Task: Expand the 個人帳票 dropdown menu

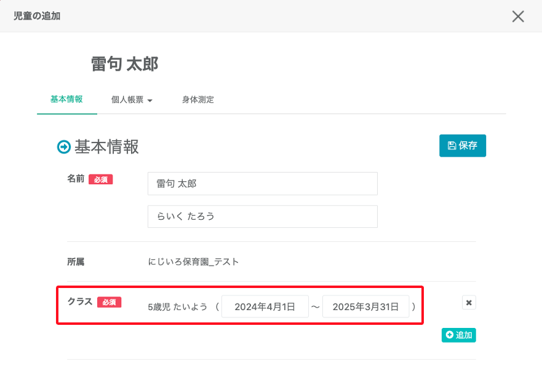Action: pos(132,99)
